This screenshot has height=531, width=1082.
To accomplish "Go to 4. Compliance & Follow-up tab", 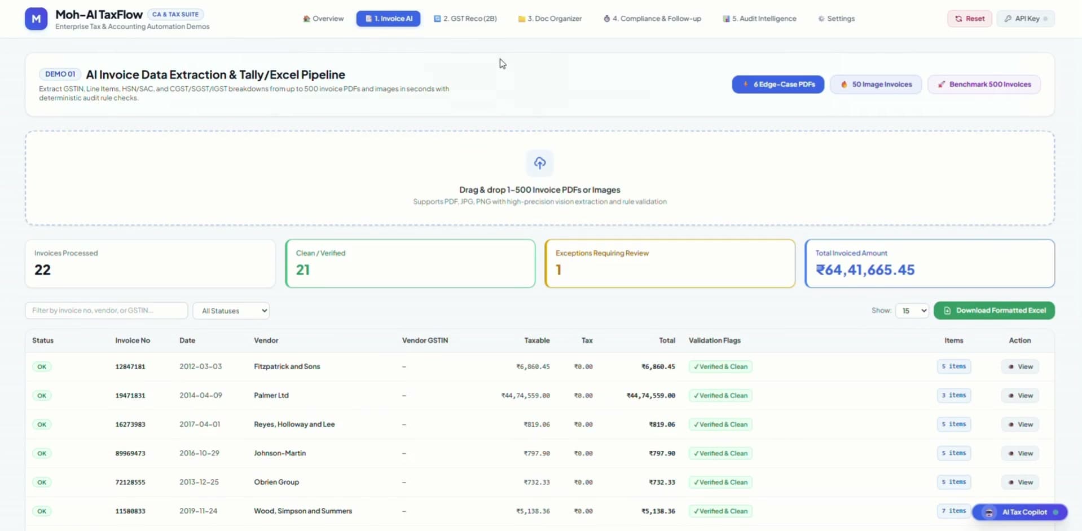I will (652, 19).
